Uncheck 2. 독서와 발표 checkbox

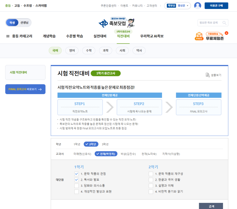tap(77, 180)
